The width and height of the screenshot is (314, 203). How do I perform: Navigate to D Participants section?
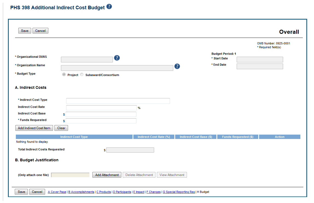(x=122, y=192)
